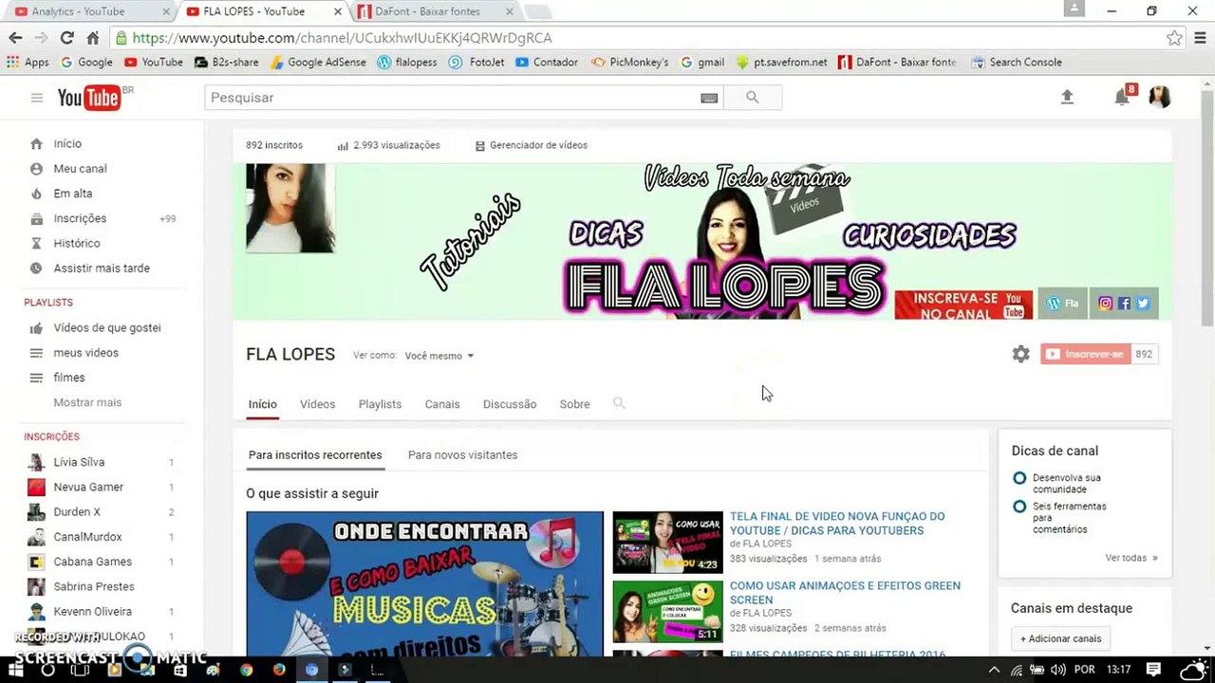Image resolution: width=1215 pixels, height=683 pixels.
Task: Switch to the Vídeos channel tab
Action: click(x=317, y=404)
